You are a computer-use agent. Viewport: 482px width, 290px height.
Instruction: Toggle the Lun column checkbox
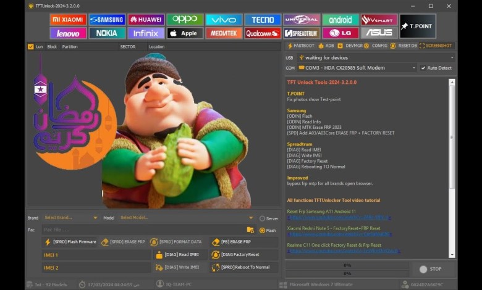coord(31,47)
